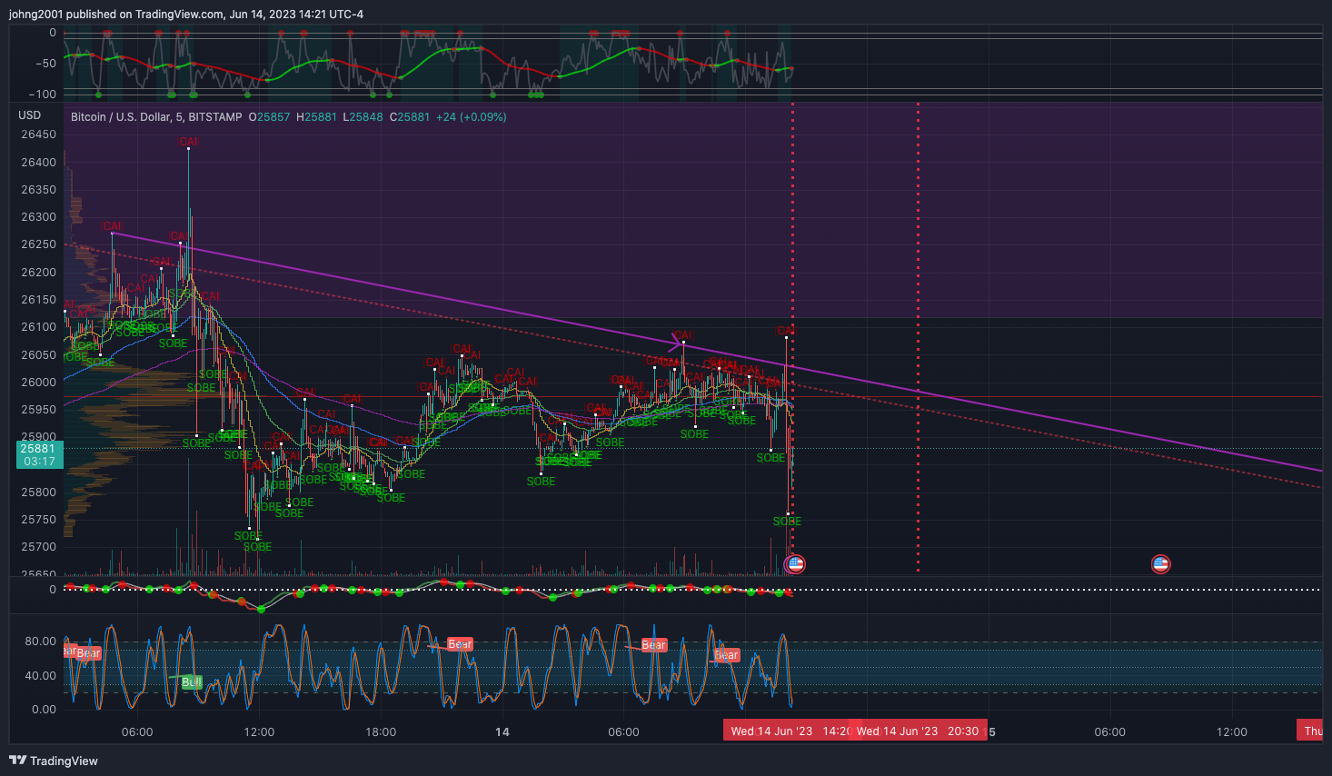Click the 26450 price axis label
The image size is (1332, 776).
click(x=39, y=134)
